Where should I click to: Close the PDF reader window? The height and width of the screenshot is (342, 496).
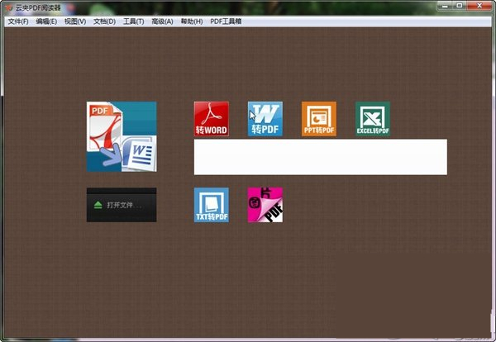point(478,7)
